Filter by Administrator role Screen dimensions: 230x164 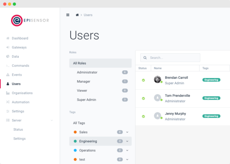[x=87, y=72]
